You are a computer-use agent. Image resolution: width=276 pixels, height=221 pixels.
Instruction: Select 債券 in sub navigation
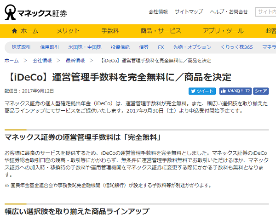[144, 47]
